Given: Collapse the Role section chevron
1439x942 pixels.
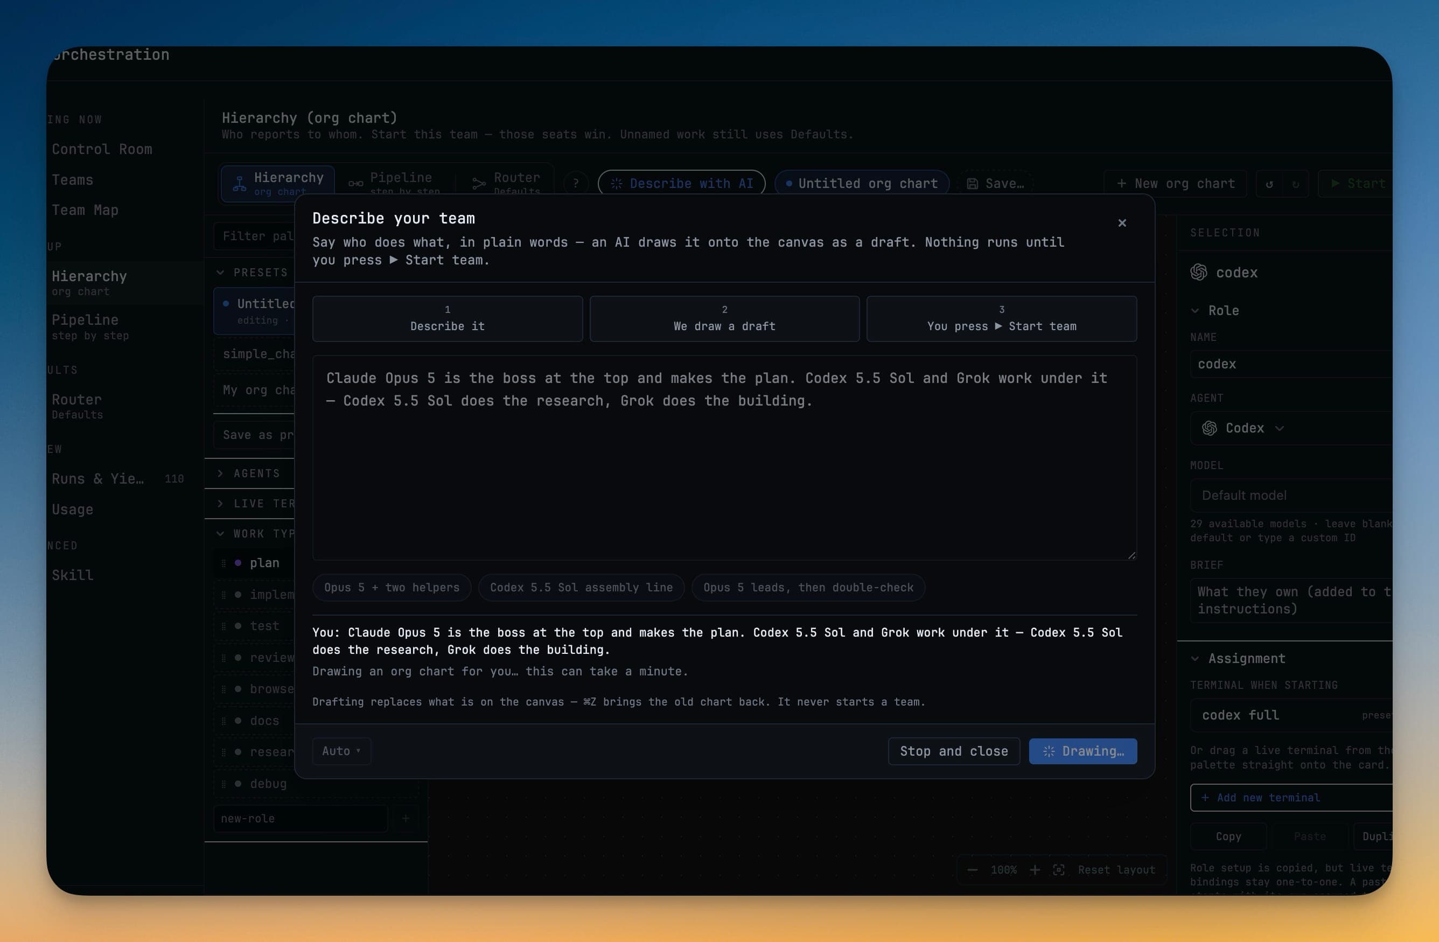Looking at the screenshot, I should tap(1194, 311).
